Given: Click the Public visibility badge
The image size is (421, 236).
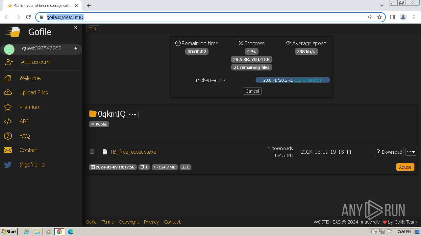Looking at the screenshot, I should point(99,124).
